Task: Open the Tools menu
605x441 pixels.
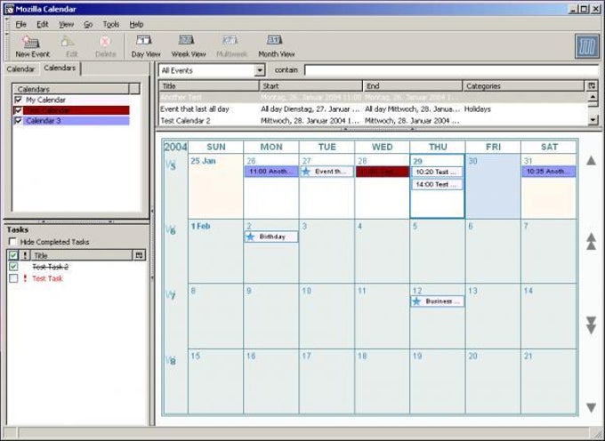Action: [110, 24]
